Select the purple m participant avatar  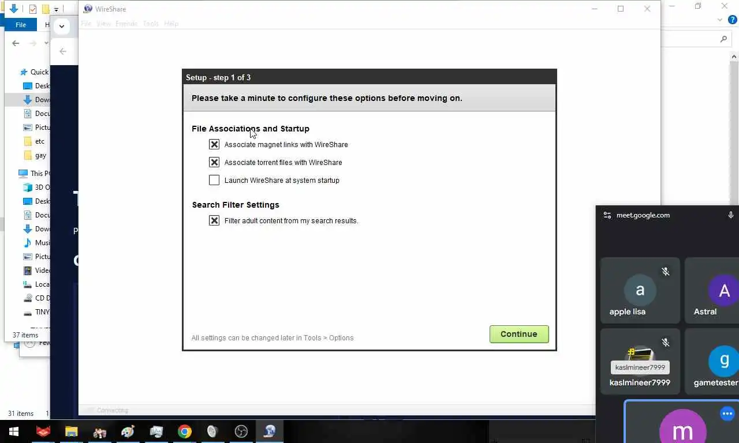683,426
